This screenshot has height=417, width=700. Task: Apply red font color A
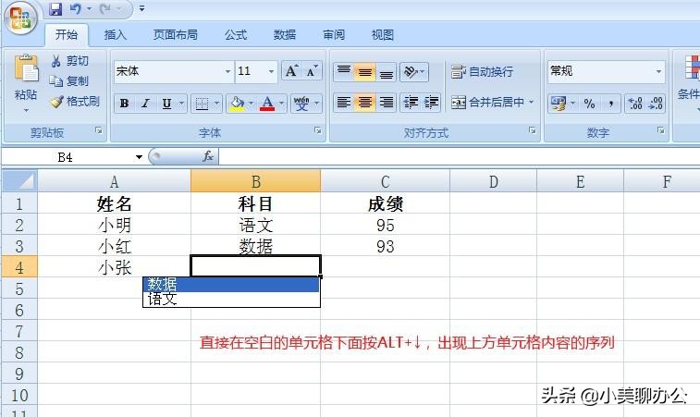(x=267, y=104)
